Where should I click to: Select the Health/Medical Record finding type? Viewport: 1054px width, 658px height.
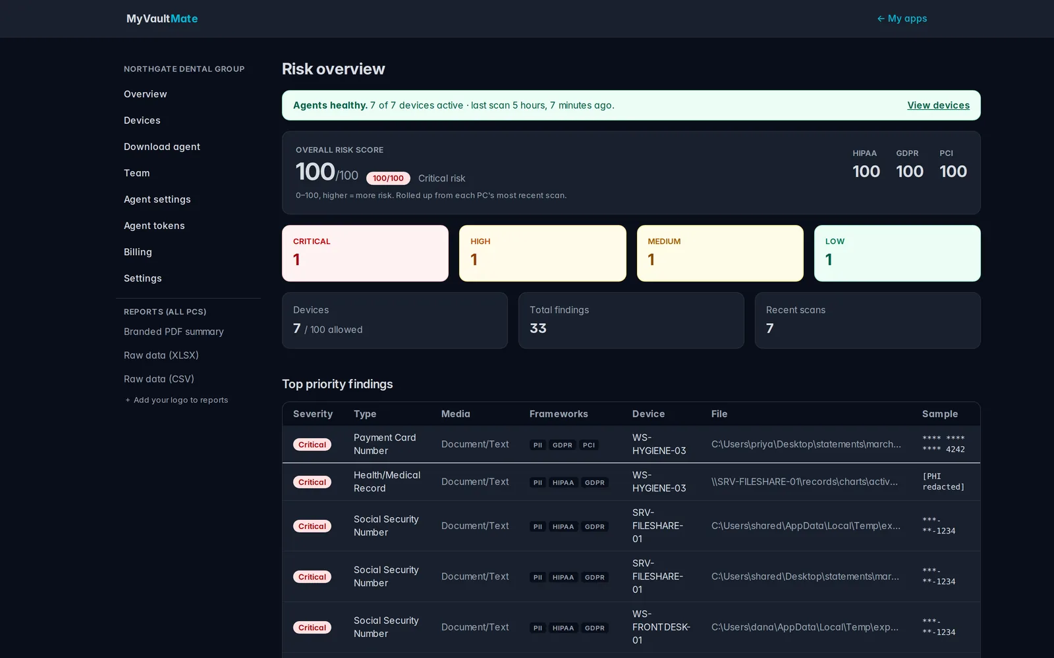coord(387,482)
